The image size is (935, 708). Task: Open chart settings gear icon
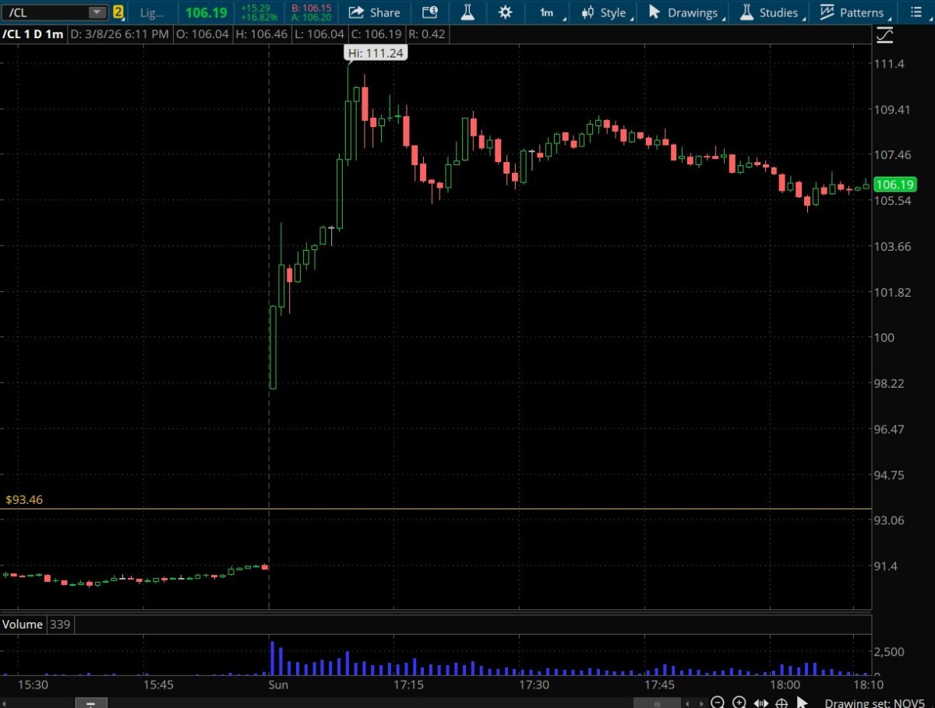click(x=505, y=12)
